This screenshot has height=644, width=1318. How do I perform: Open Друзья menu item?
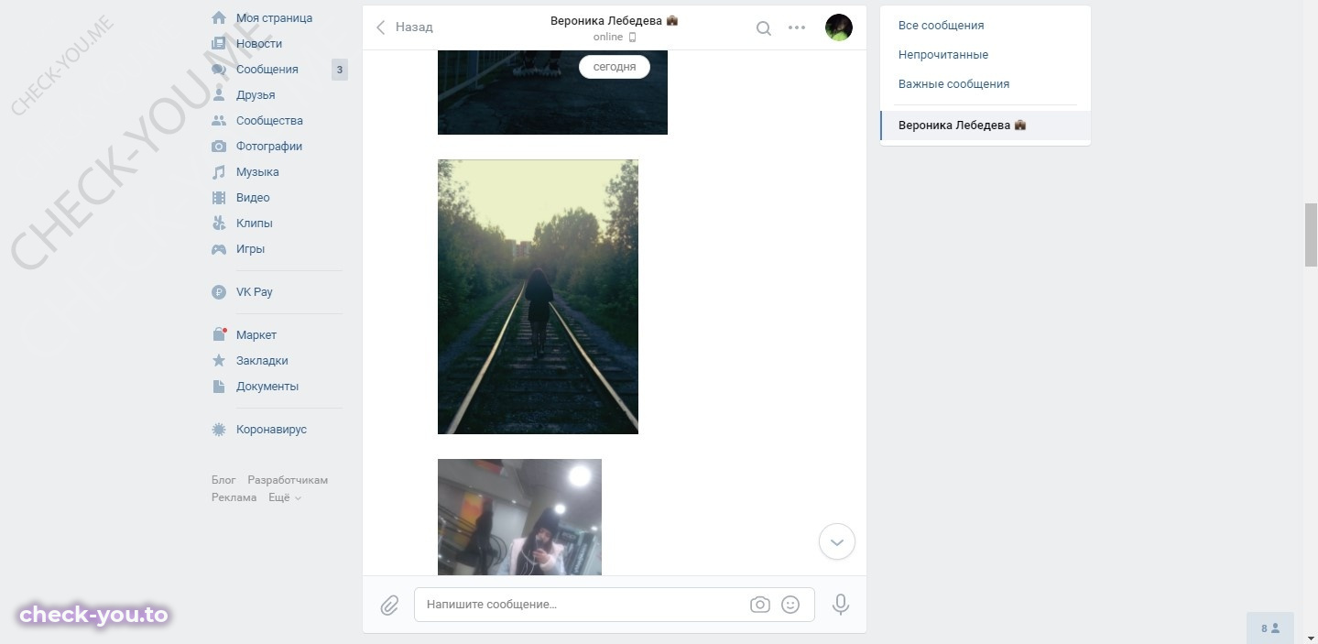(x=256, y=94)
